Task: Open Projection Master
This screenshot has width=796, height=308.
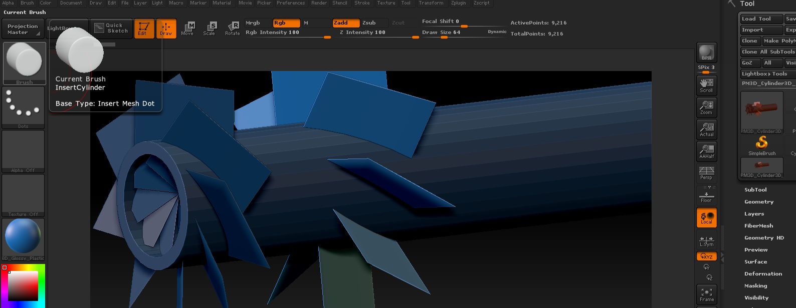Action: pyautogui.click(x=23, y=29)
